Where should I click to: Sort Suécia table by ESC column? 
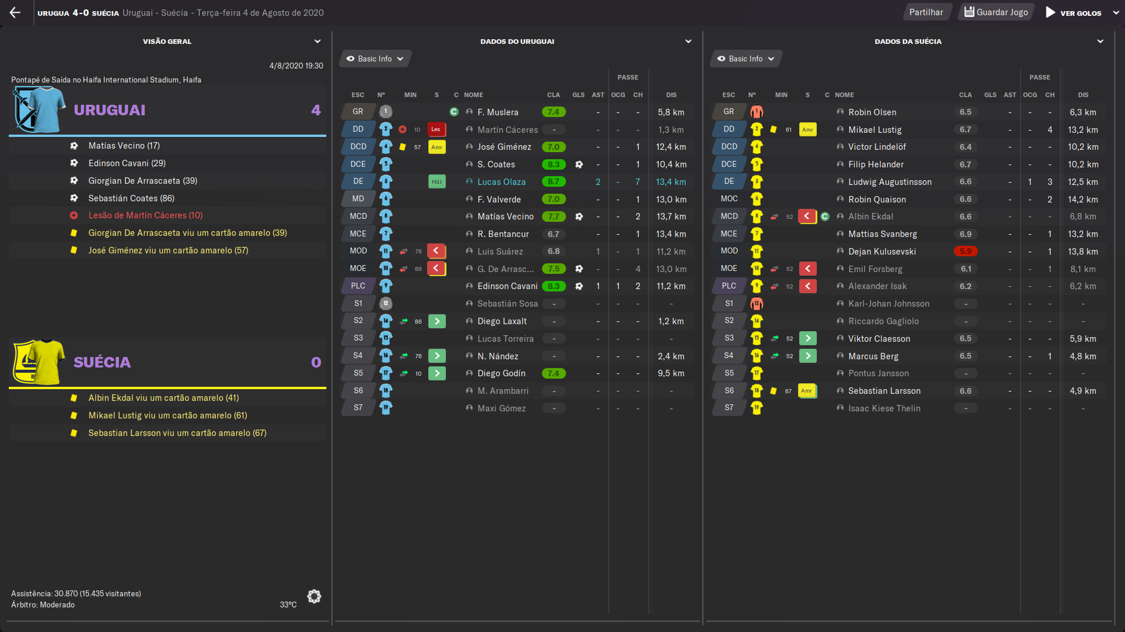(729, 95)
